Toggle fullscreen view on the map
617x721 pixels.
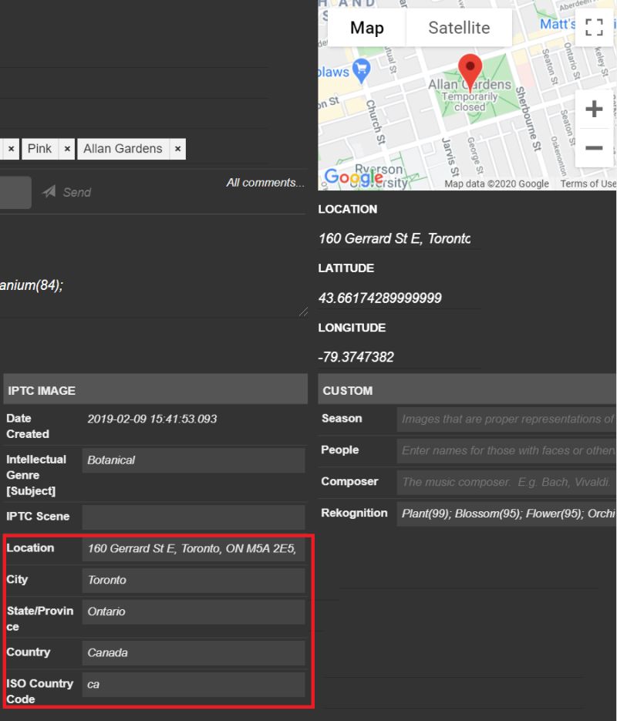[594, 27]
